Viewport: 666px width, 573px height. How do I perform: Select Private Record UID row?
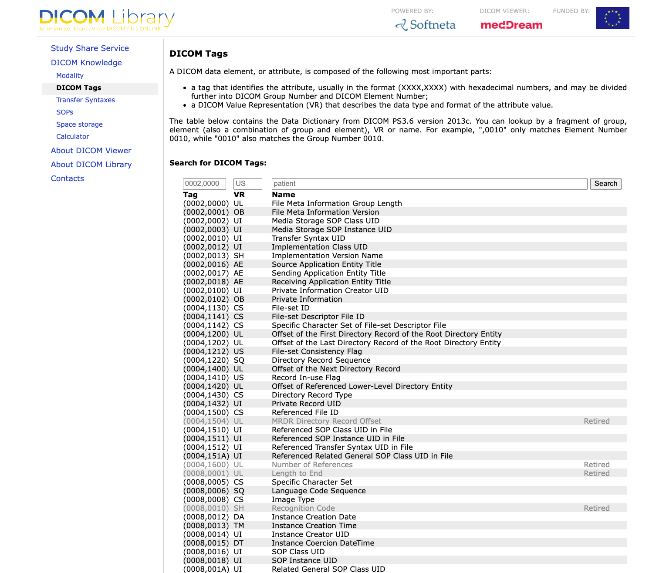click(405, 404)
